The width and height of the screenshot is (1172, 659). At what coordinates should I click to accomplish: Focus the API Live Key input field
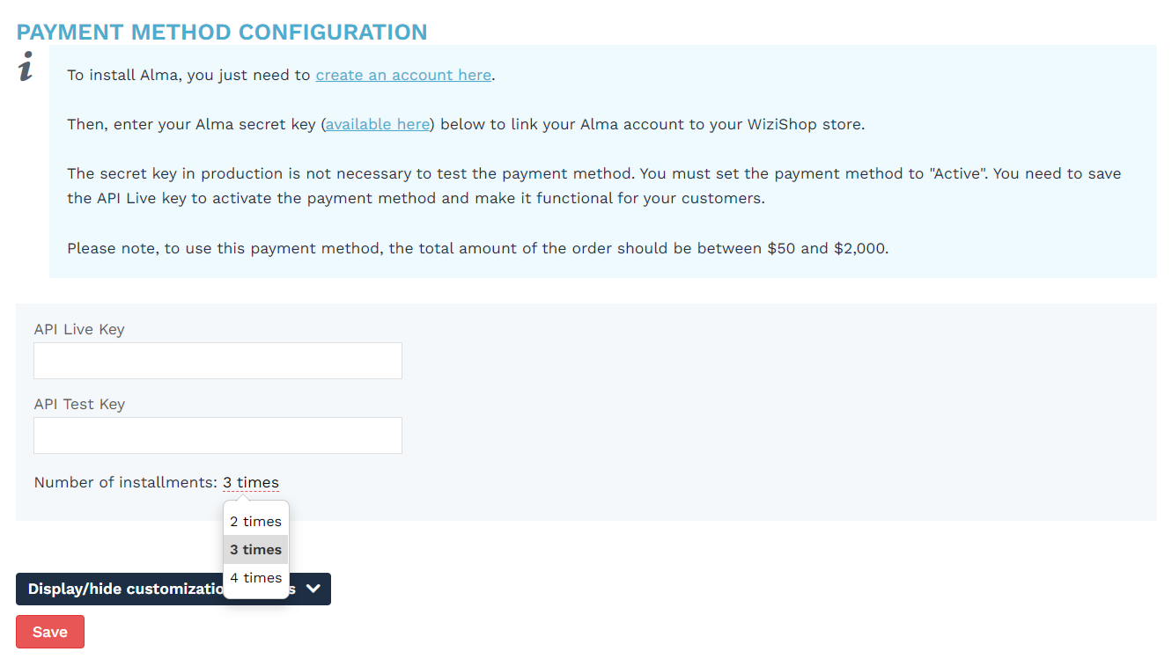[x=217, y=361]
